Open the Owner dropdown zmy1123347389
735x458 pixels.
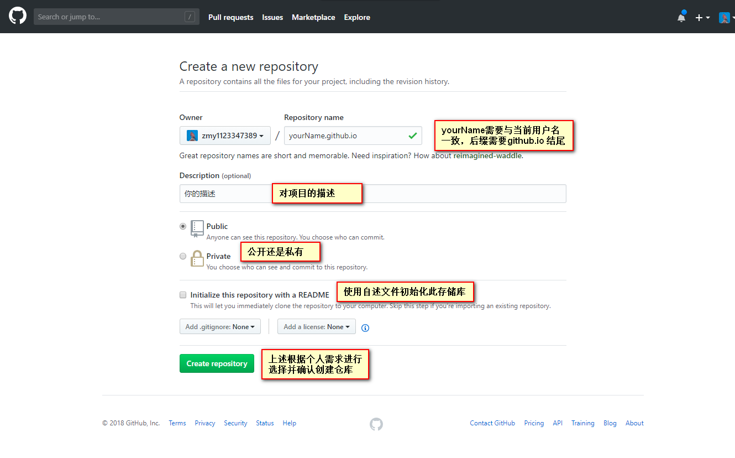(x=225, y=136)
